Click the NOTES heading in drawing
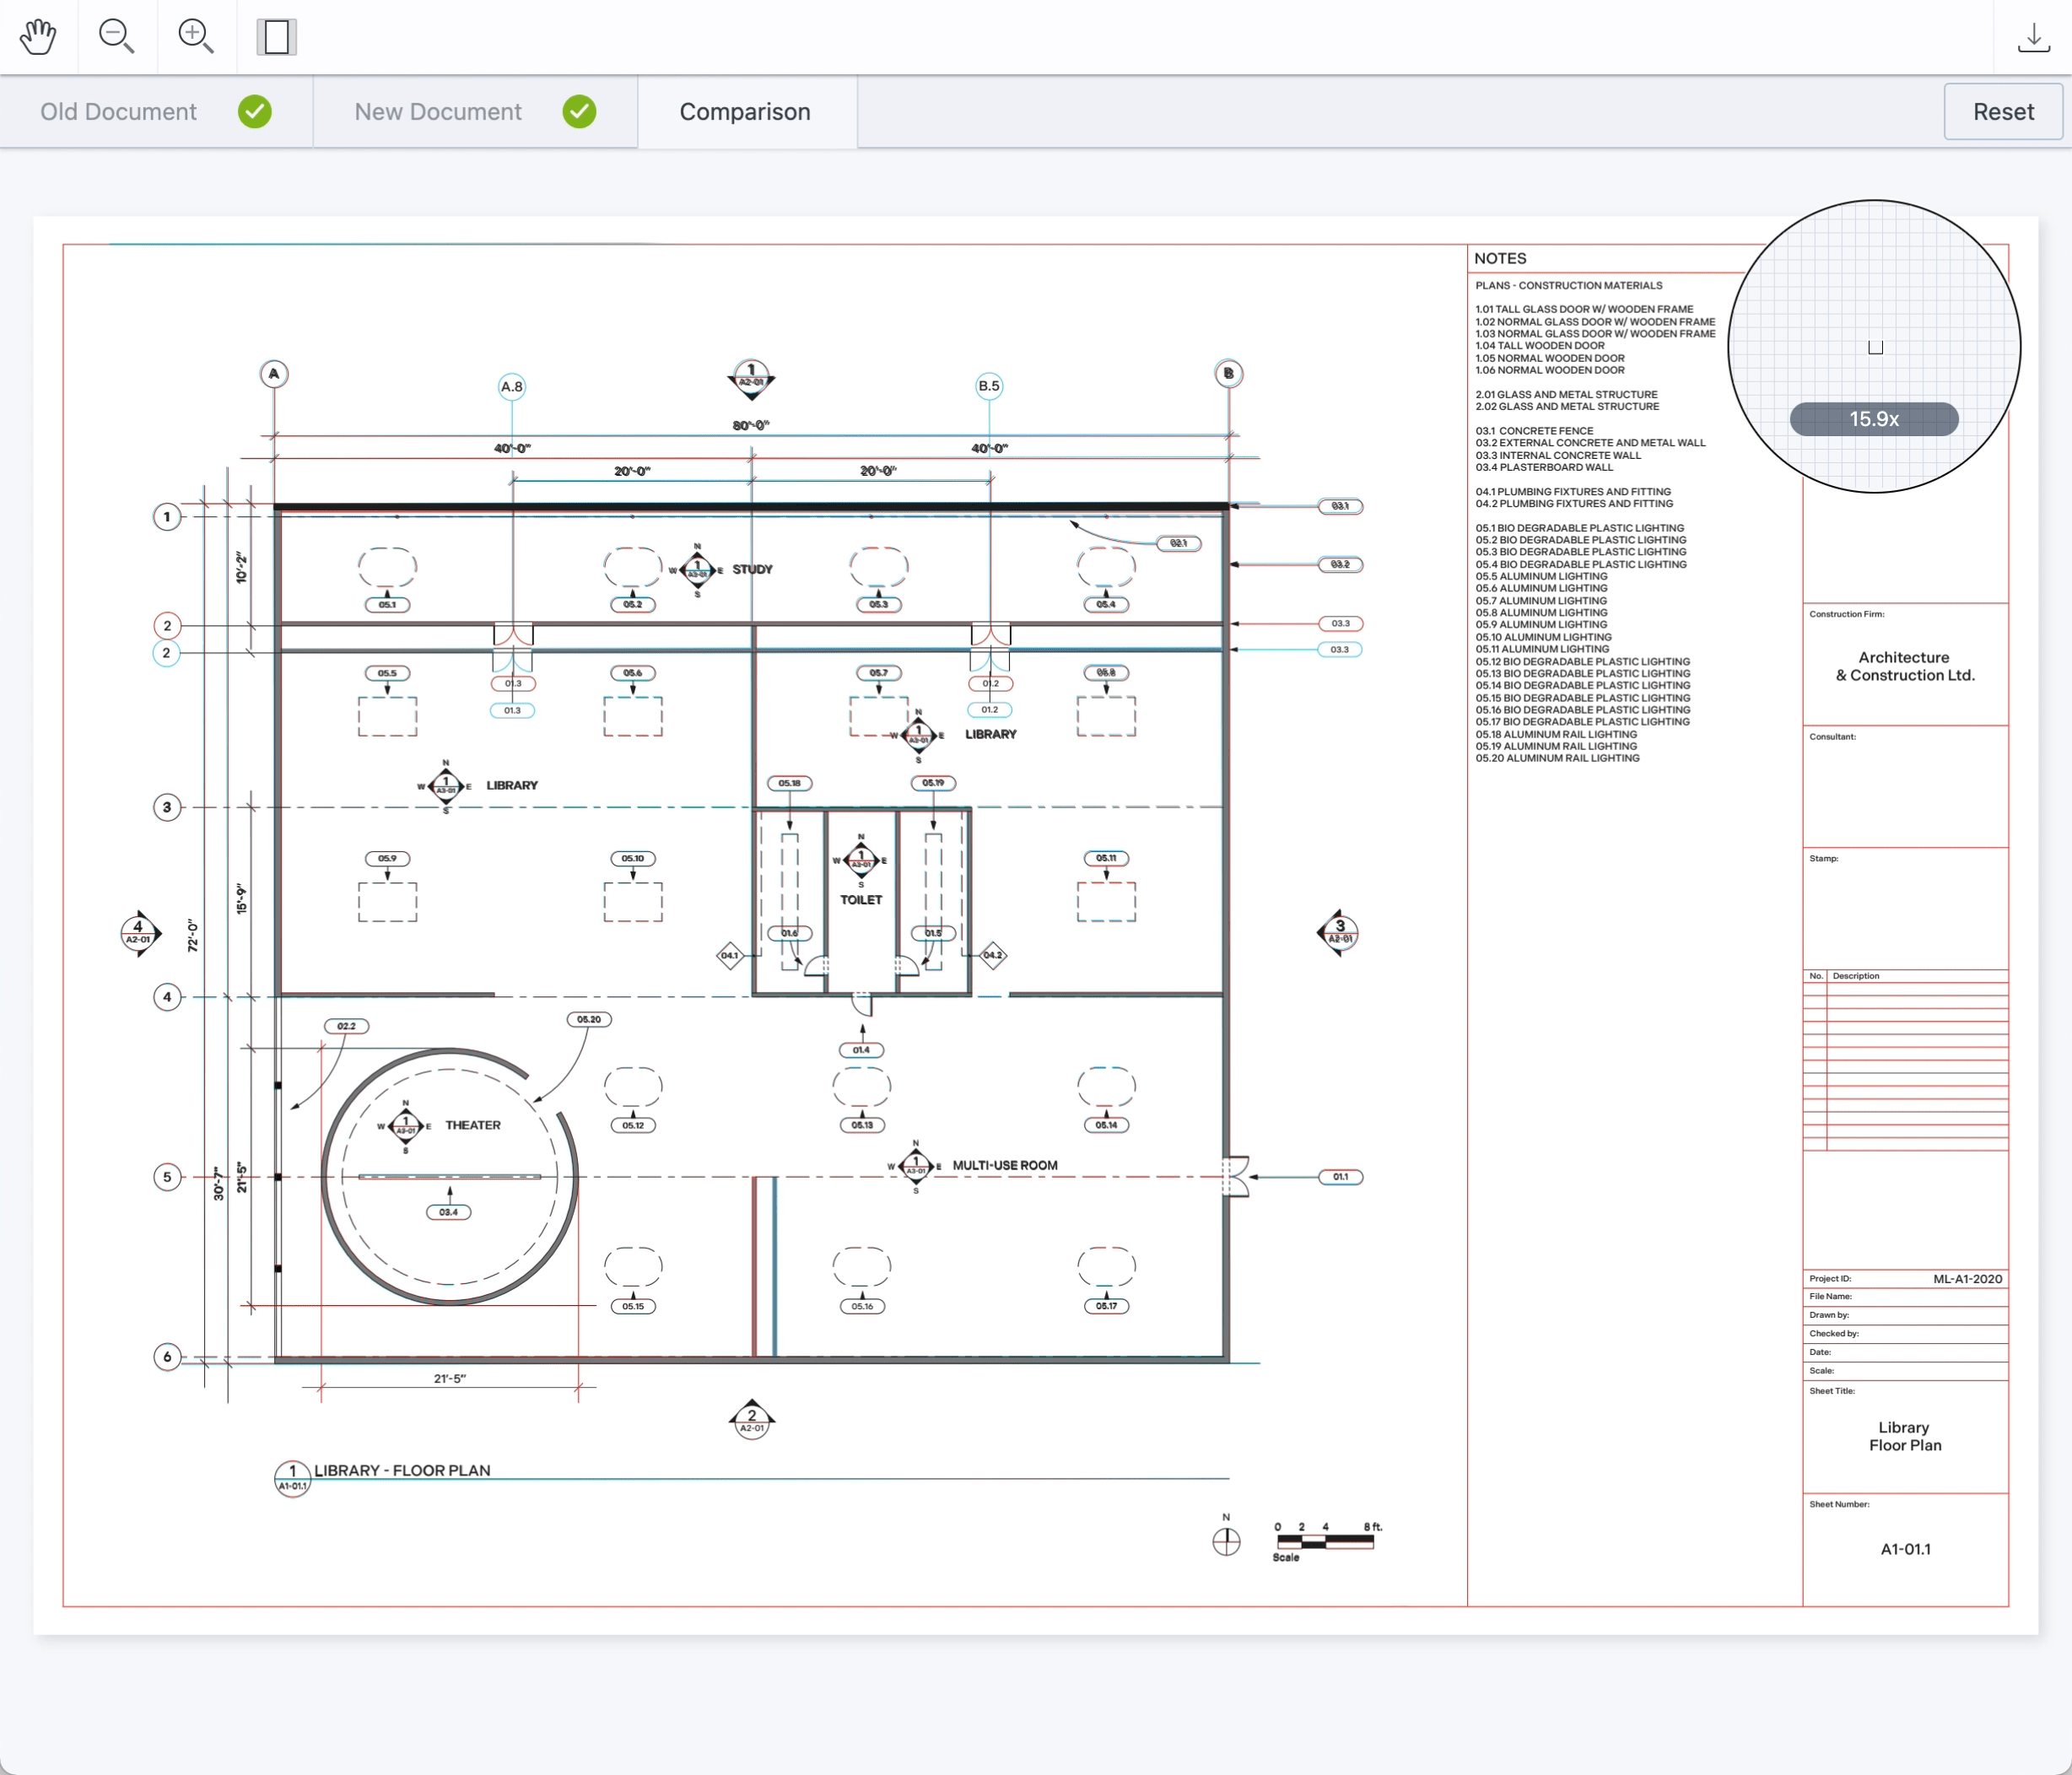The image size is (2072, 1775). point(1500,258)
